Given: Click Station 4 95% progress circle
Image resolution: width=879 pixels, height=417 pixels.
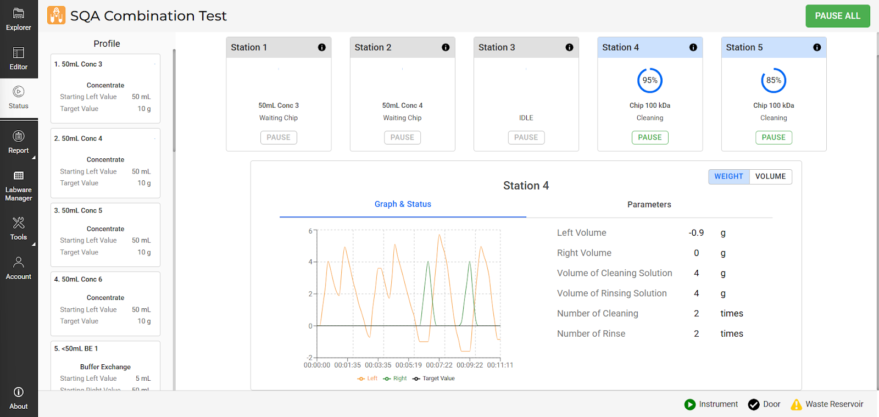Looking at the screenshot, I should [x=650, y=81].
